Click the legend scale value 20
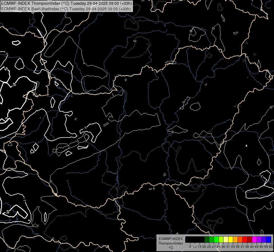The image size is (274, 252). coord(204,247)
